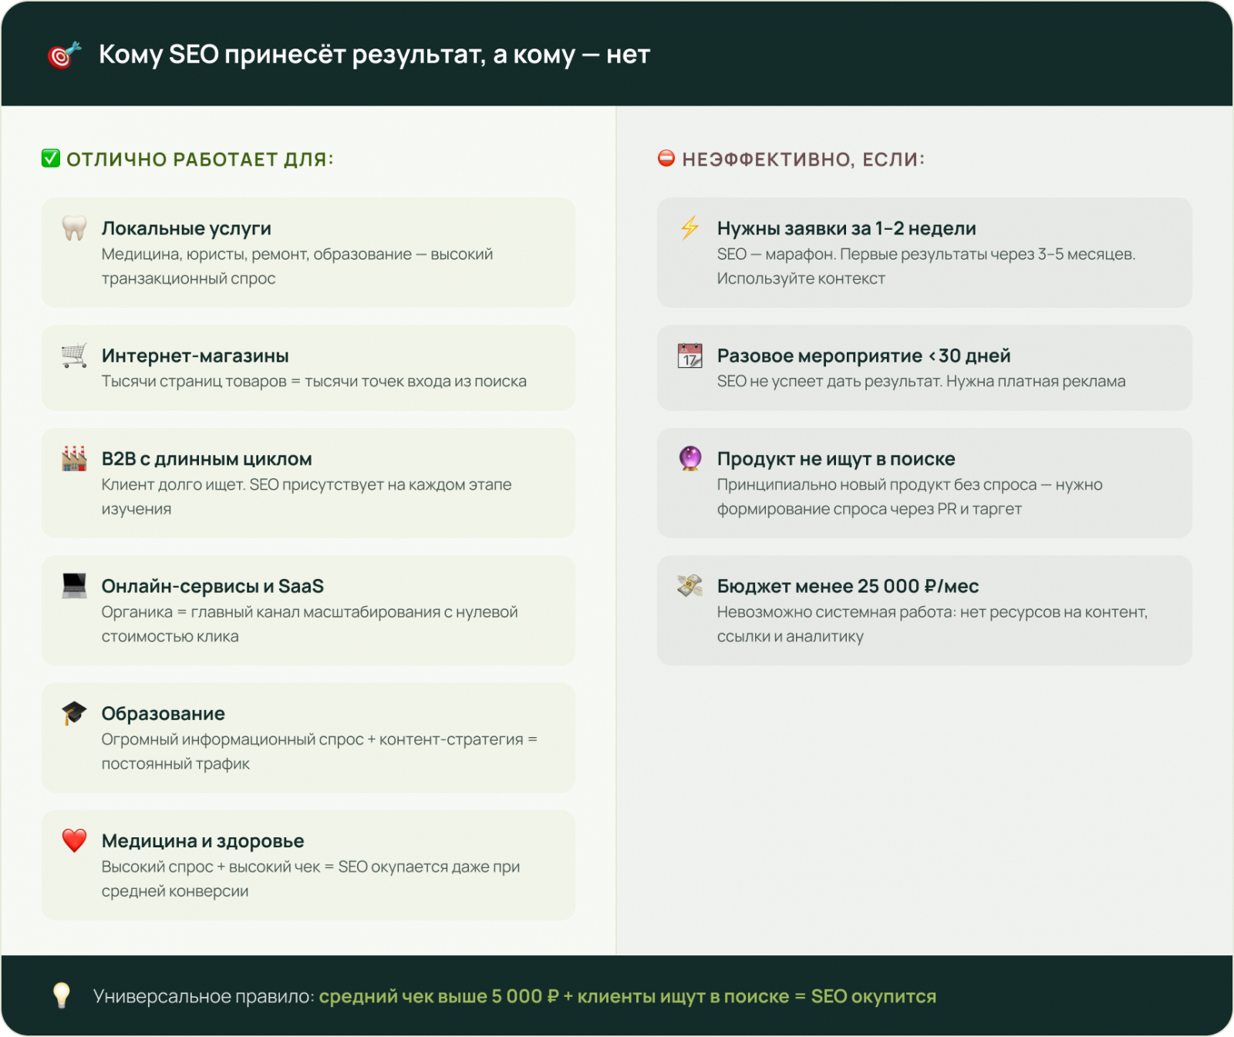Click the main title Кому SEO принесёт результат

pyautogui.click(x=374, y=55)
